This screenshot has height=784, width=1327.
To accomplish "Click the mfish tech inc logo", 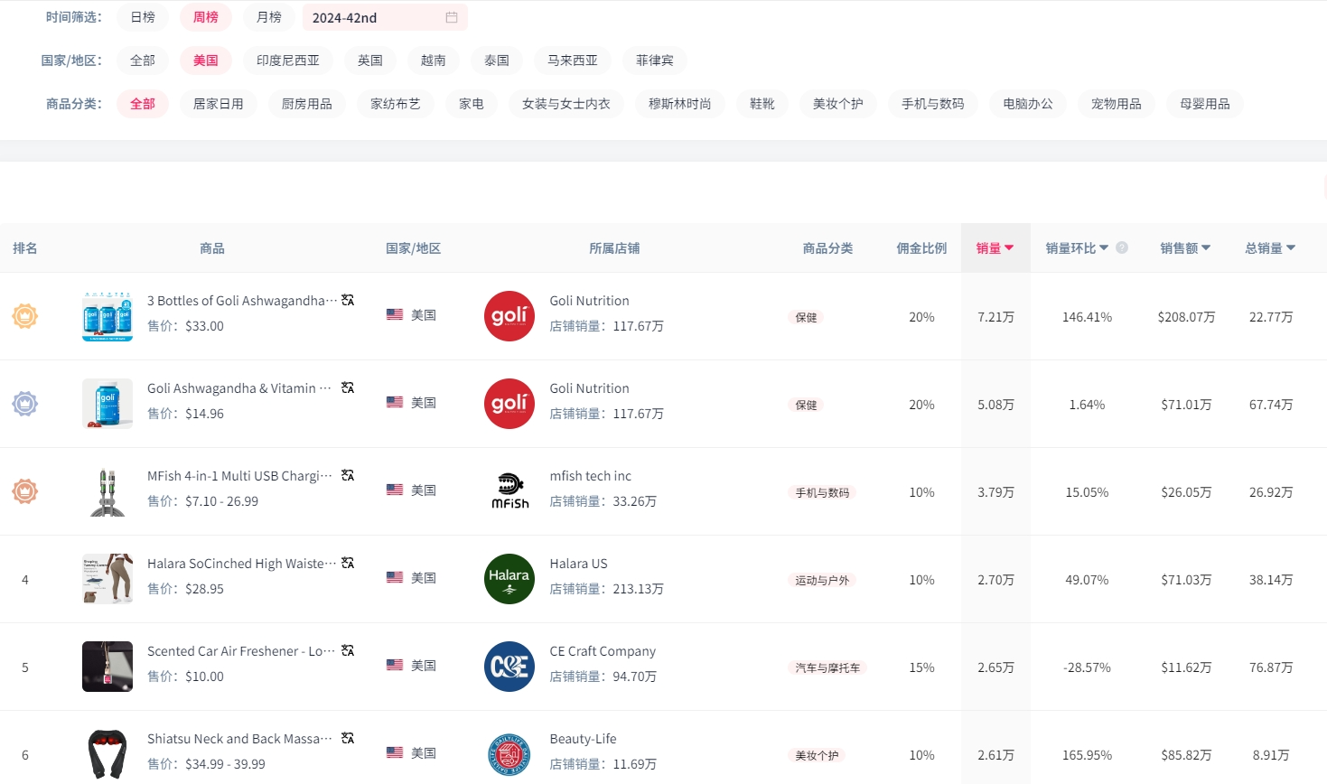I will tap(509, 491).
